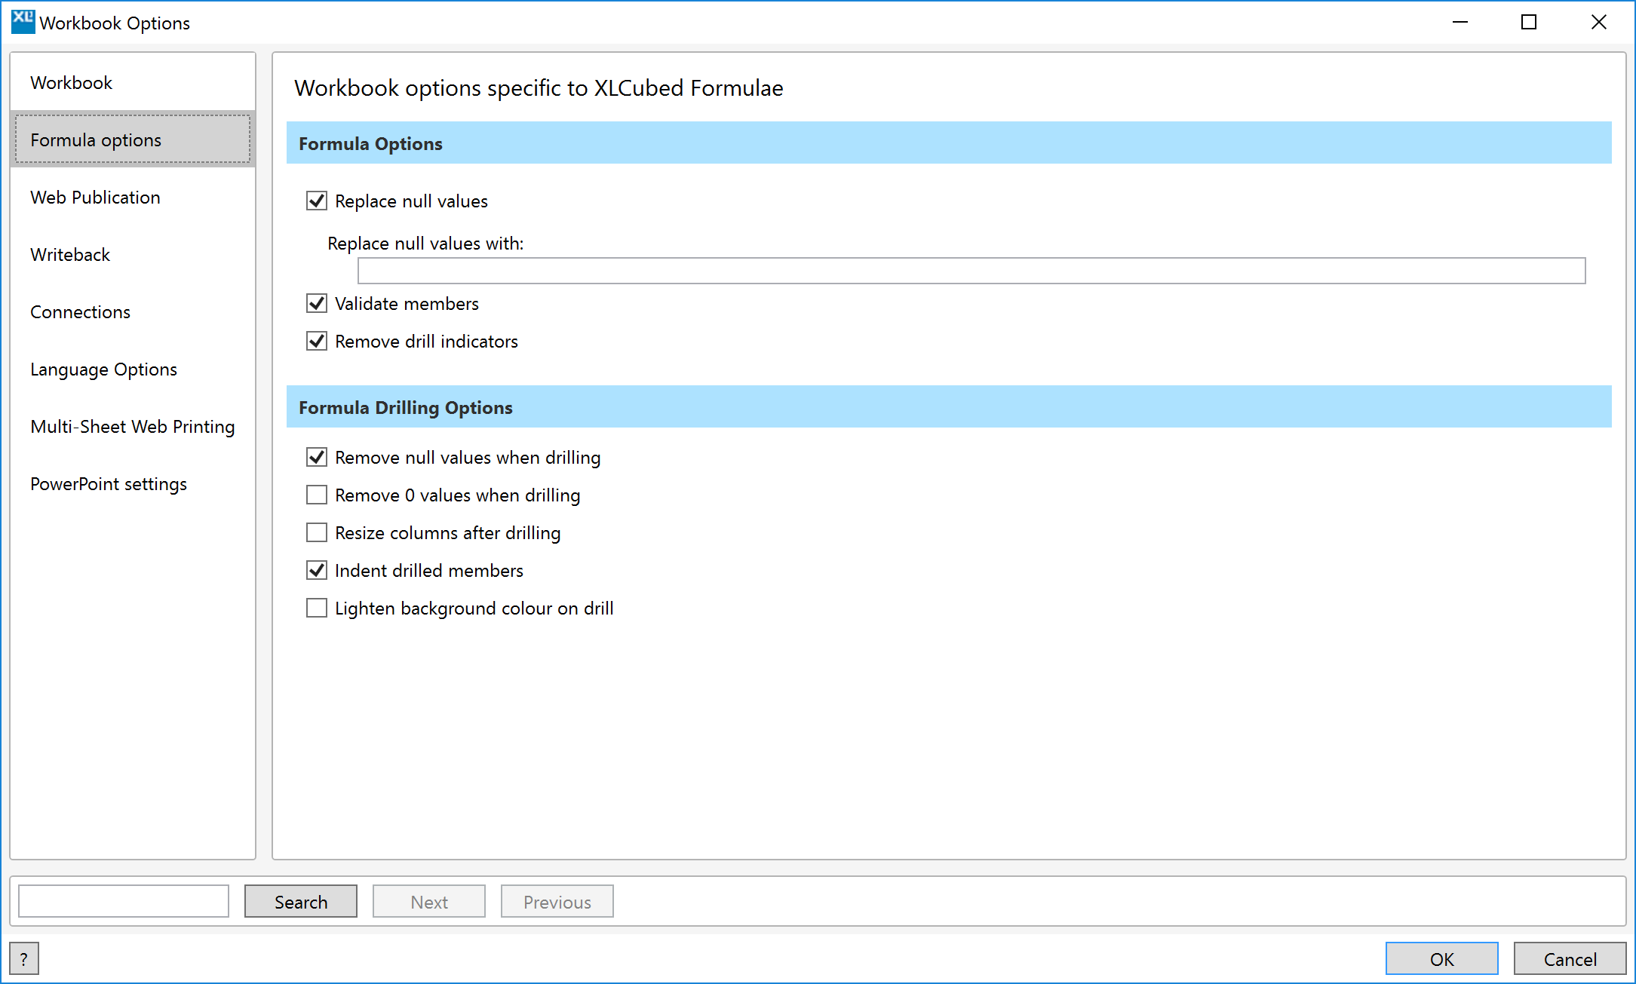Focus the Replace null values with field
Screen dimensions: 1636x984
(x=971, y=271)
